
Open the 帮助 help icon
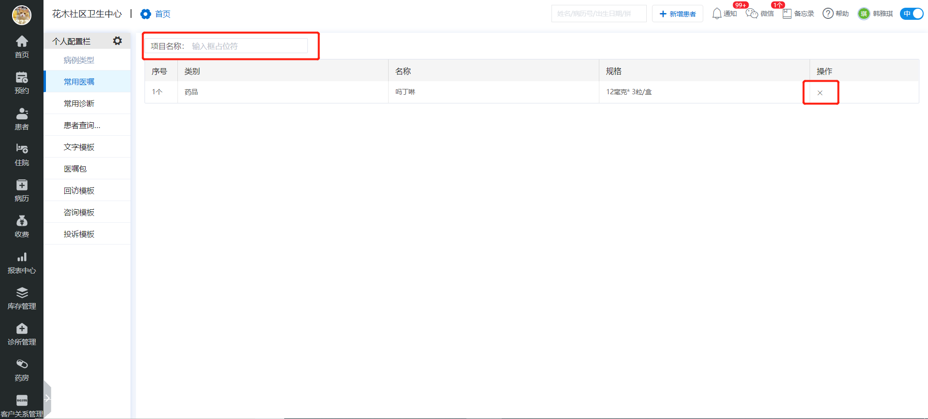pos(836,14)
